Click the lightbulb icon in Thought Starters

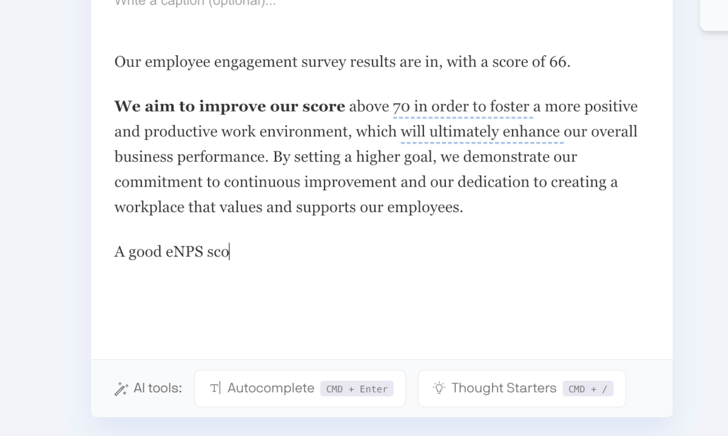[x=439, y=388]
